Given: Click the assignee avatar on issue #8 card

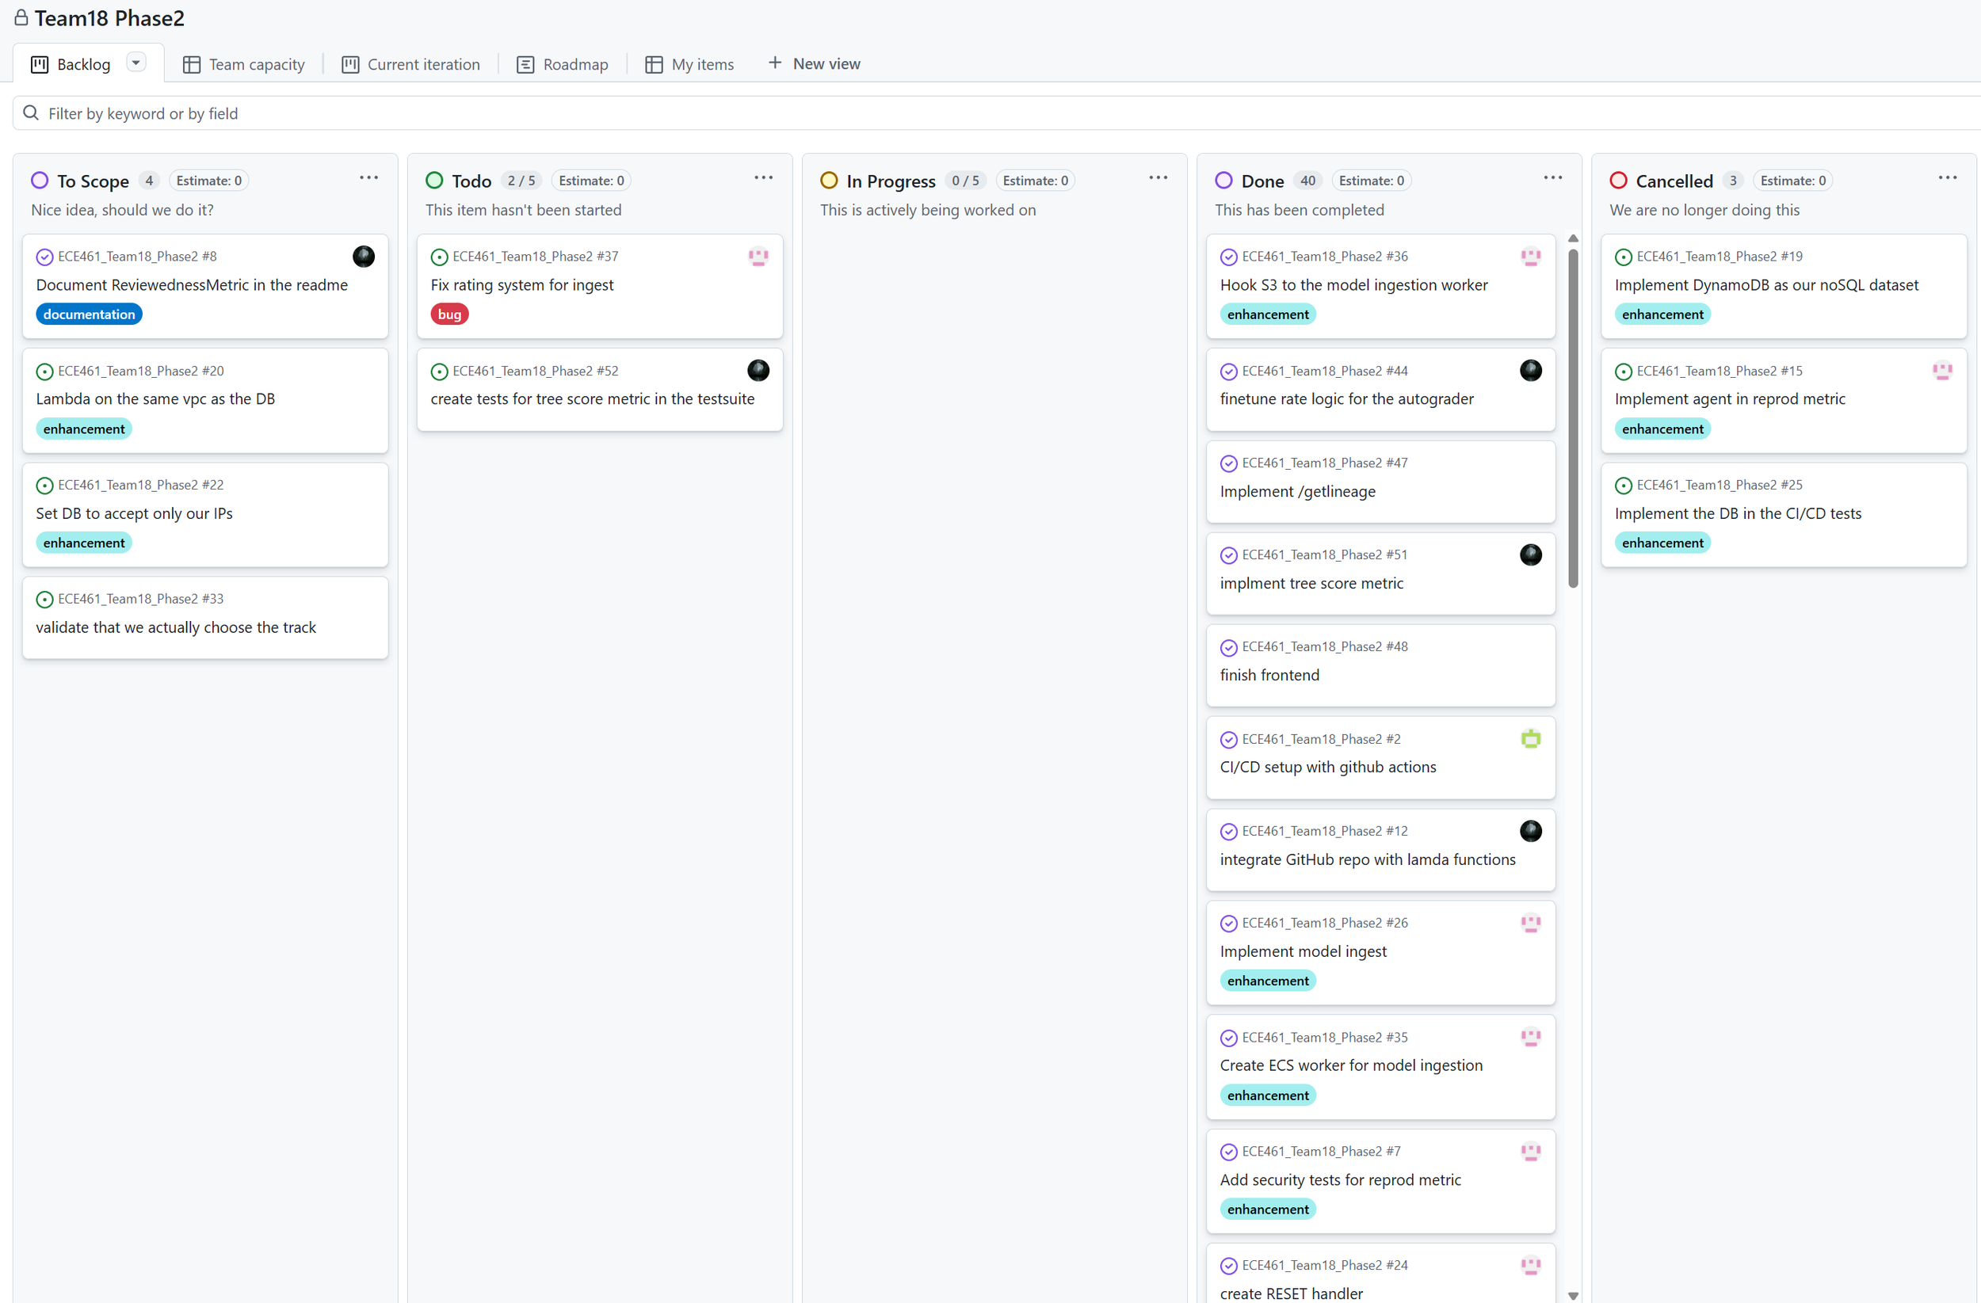Looking at the screenshot, I should (x=363, y=257).
